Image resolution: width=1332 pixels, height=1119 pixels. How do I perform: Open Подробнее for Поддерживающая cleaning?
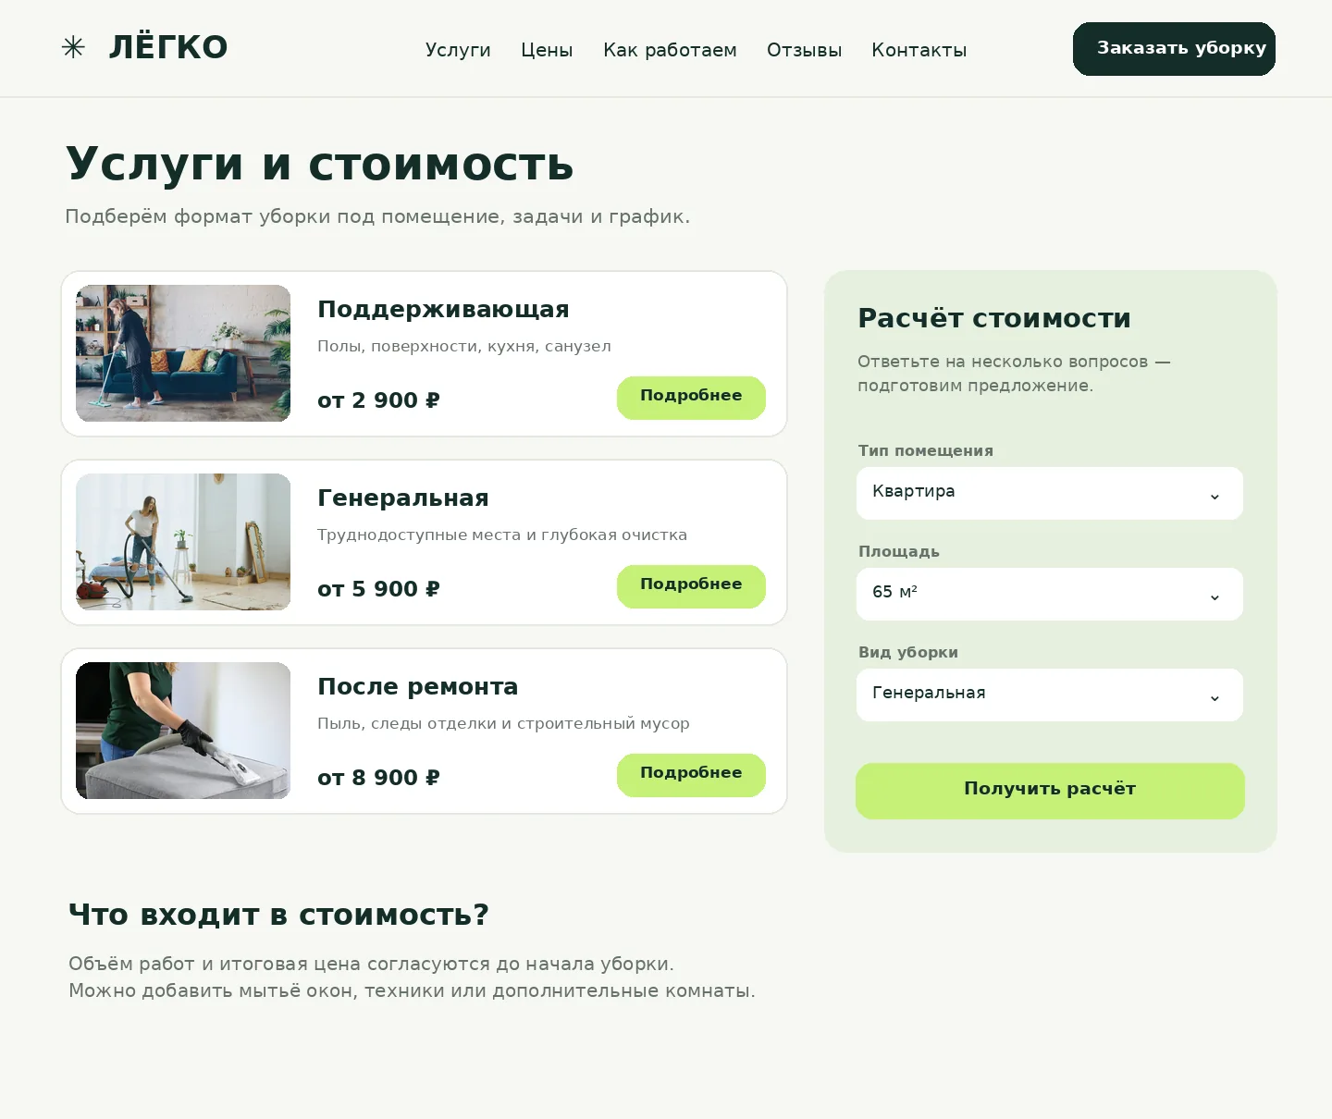click(x=691, y=398)
